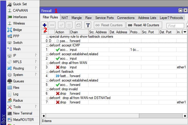
Task: Sort by the Action column header
Action: tap(62, 32)
